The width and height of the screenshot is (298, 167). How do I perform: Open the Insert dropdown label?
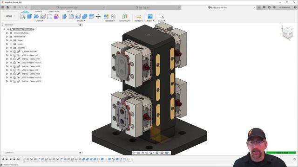point(150,20)
